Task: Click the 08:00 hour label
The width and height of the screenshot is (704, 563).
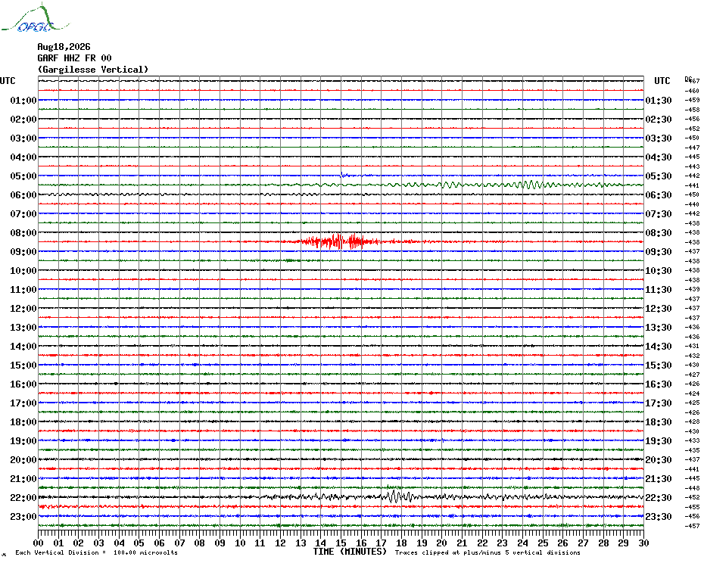Action: (23, 232)
